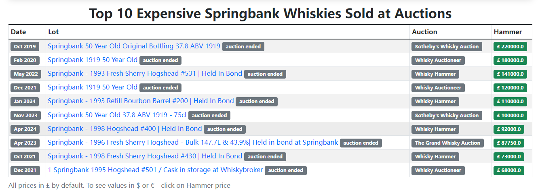Open Springbank 1998 Fresh Sherry Hogshead #430 link
Viewport: 538px width, 191px height.
tap(145, 156)
